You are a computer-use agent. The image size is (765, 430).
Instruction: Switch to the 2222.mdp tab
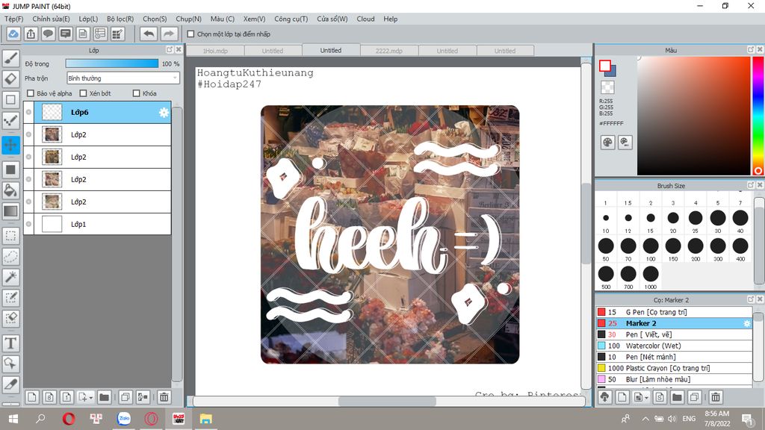tap(388, 51)
